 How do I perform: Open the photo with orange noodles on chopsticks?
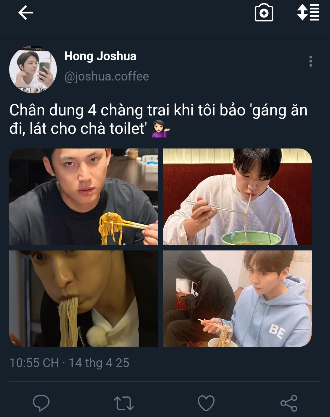pyautogui.click(x=83, y=197)
